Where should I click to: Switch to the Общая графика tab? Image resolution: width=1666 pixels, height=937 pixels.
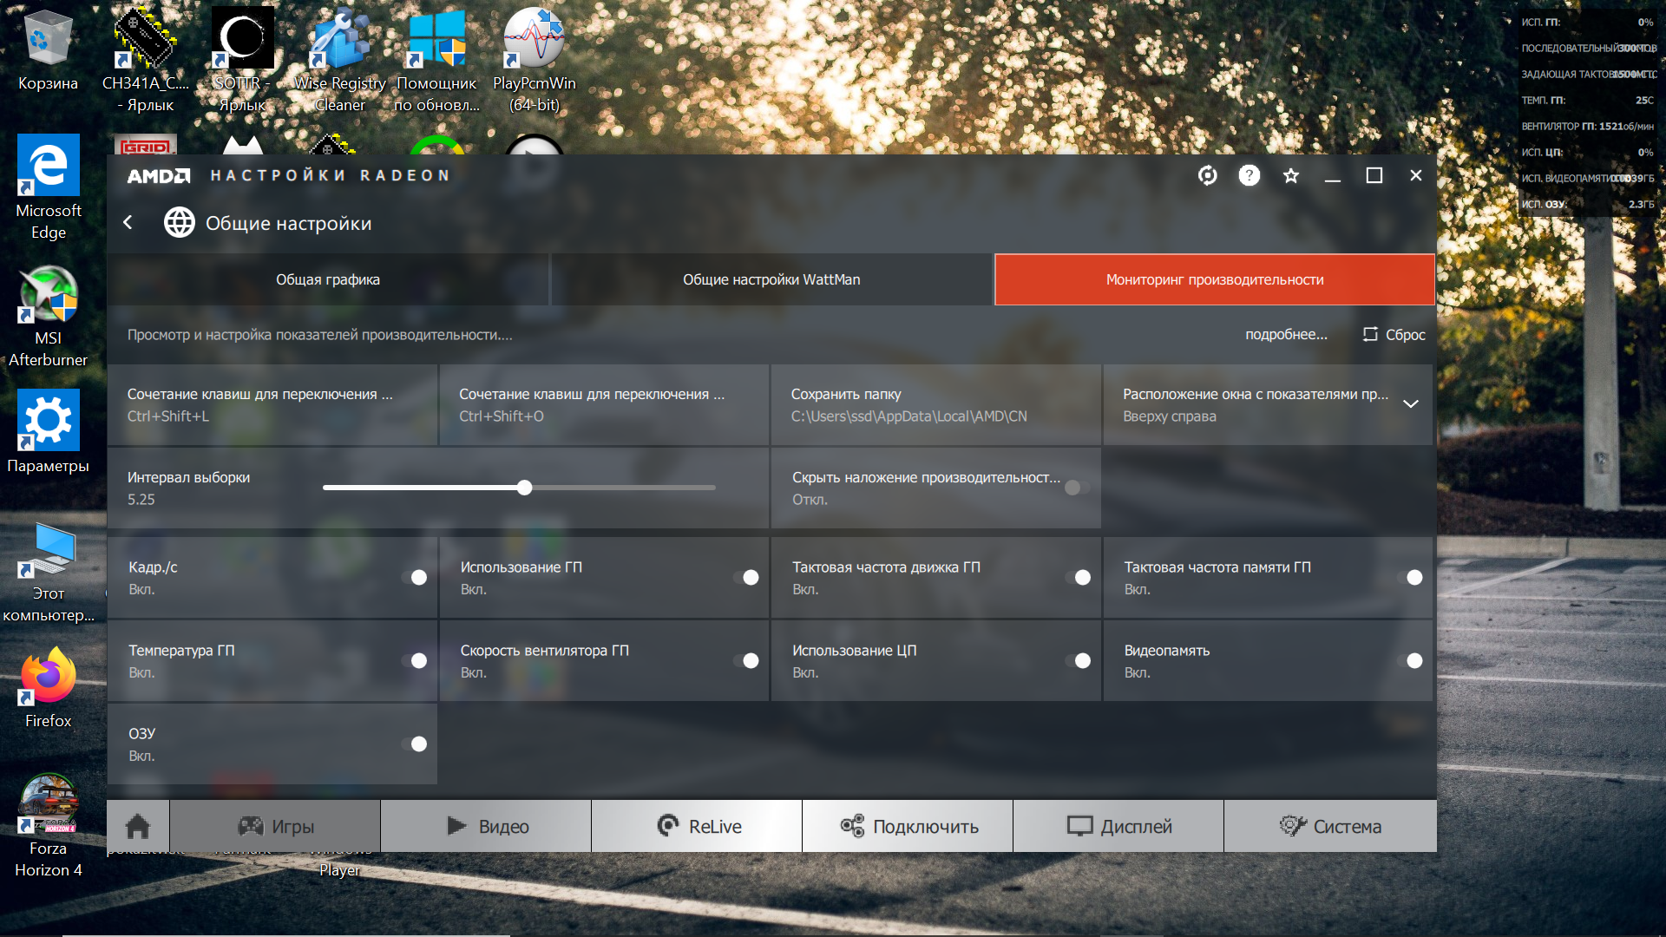328,279
